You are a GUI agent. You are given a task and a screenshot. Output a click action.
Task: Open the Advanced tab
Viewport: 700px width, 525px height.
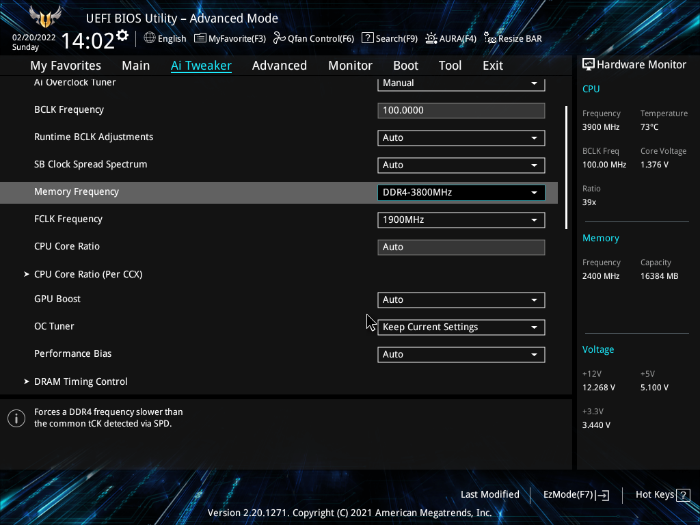point(280,66)
